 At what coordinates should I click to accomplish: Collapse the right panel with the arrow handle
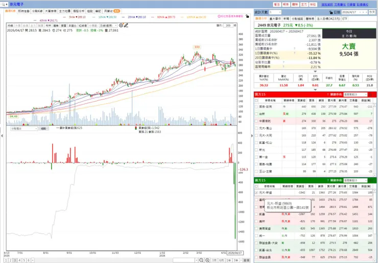252,136
